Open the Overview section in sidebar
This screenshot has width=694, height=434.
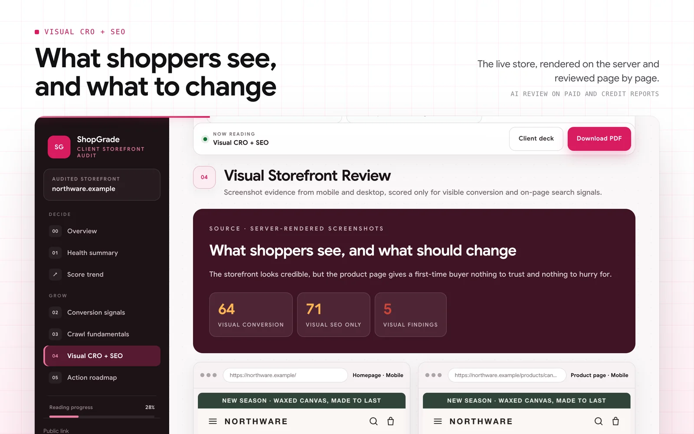tap(102, 231)
